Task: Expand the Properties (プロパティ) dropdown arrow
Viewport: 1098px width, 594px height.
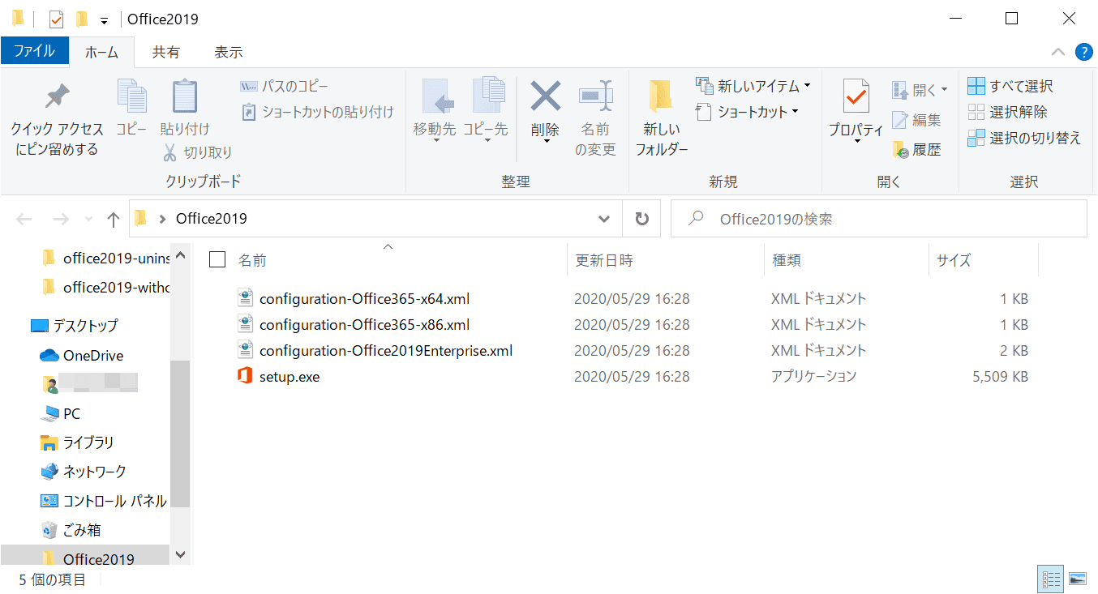Action: [x=856, y=143]
